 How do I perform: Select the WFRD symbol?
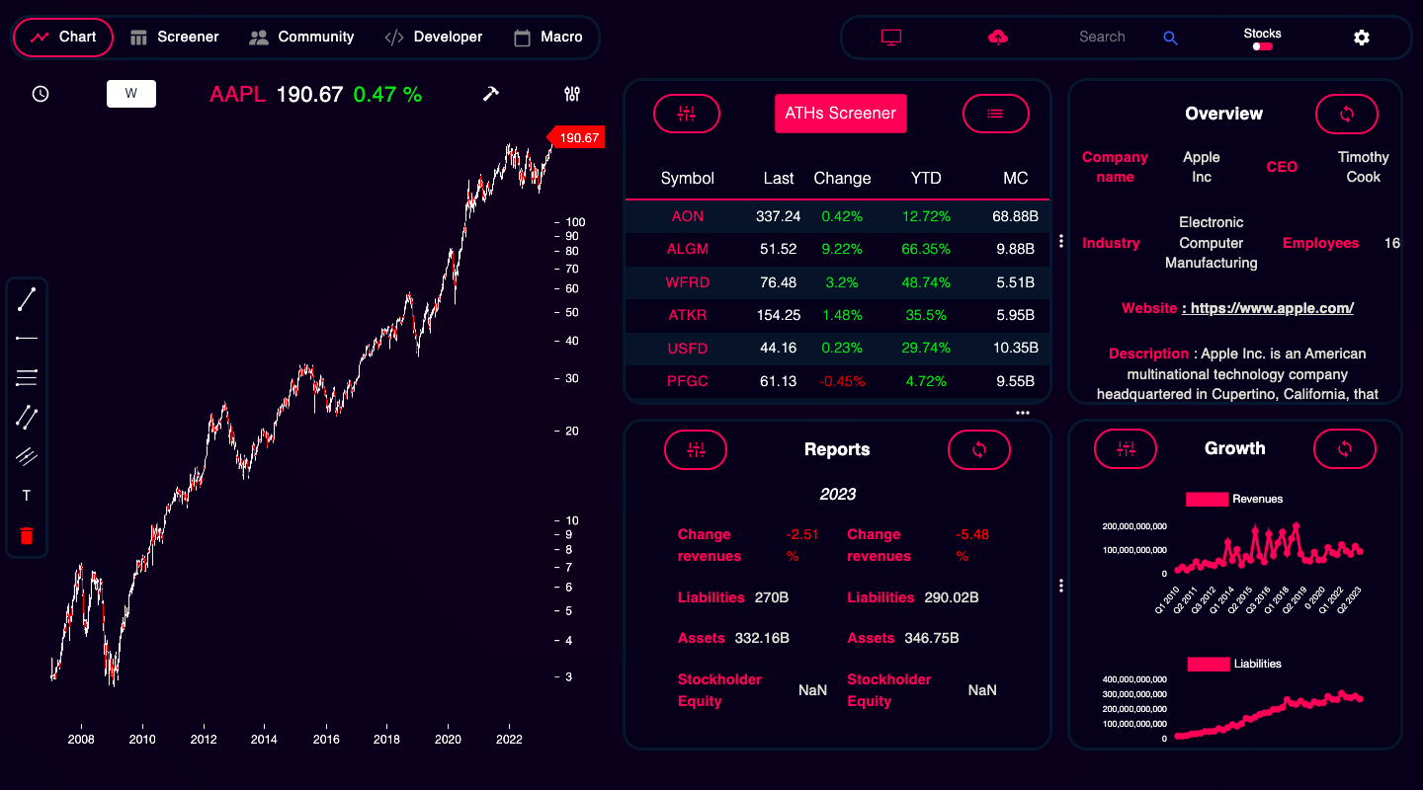[x=688, y=282]
